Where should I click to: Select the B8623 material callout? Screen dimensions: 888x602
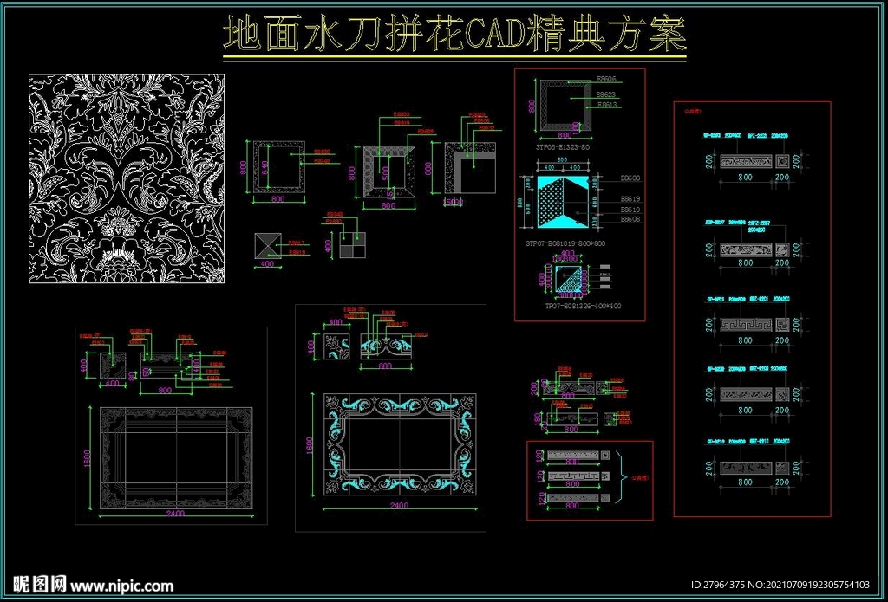point(606,94)
